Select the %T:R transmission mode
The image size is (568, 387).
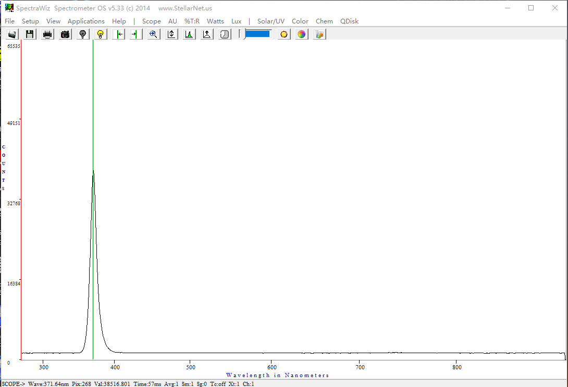click(192, 21)
